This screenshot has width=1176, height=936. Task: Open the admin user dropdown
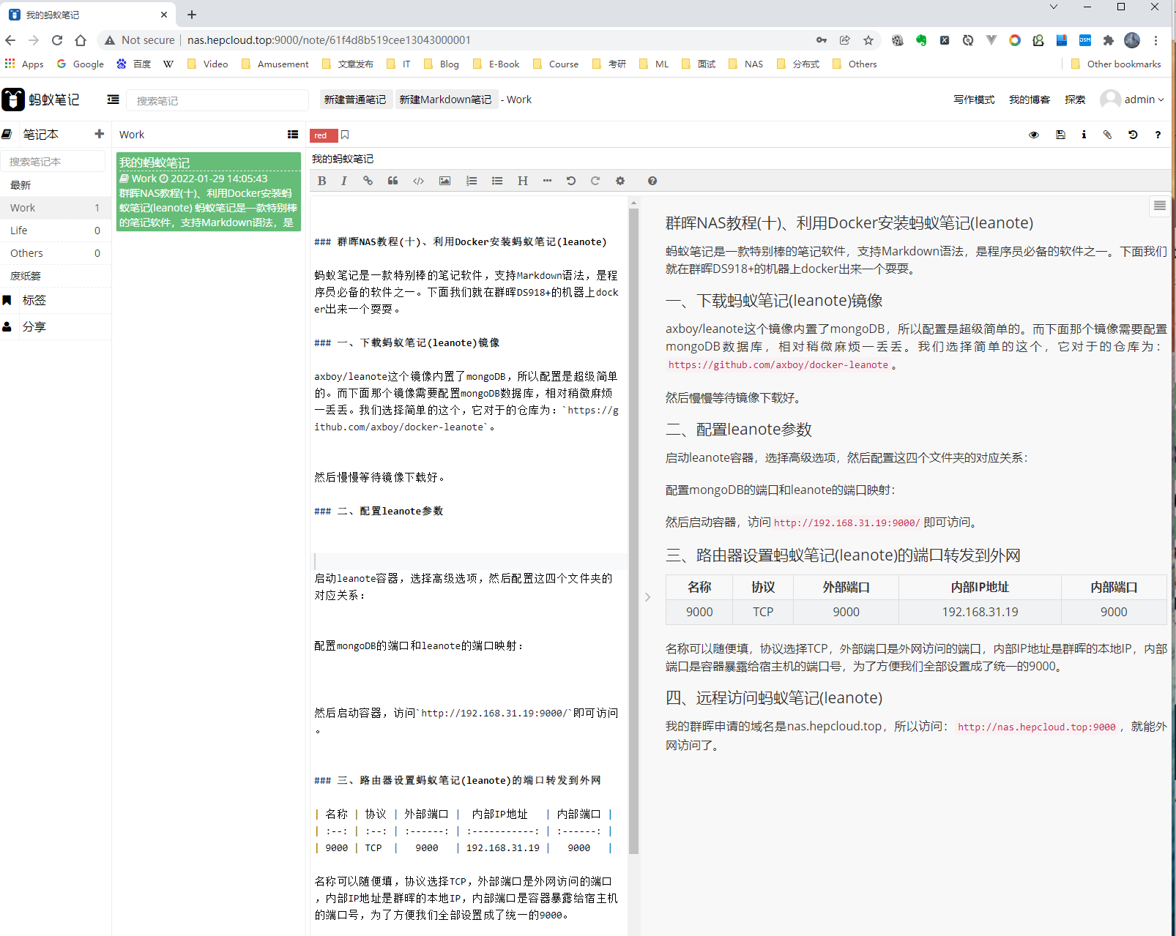1132,100
